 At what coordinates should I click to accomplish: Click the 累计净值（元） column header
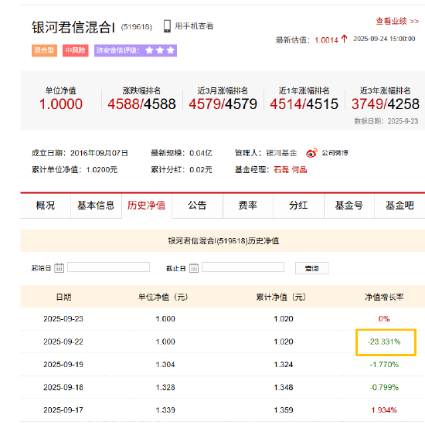tap(281, 297)
